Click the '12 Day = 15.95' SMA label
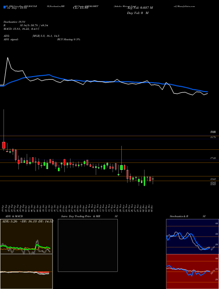This screenshot has width=219, height=289. [16, 8]
